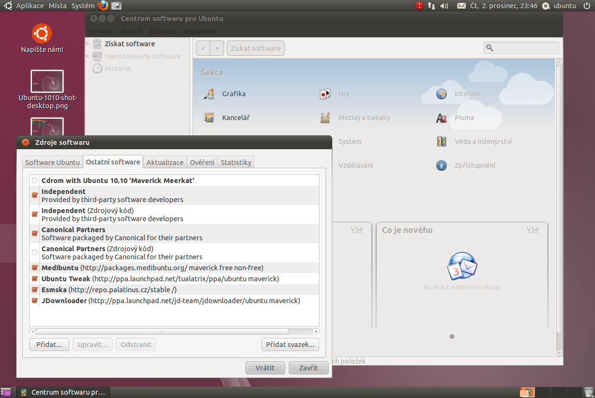
Task: Click the date and time in panel
Action: click(x=503, y=6)
